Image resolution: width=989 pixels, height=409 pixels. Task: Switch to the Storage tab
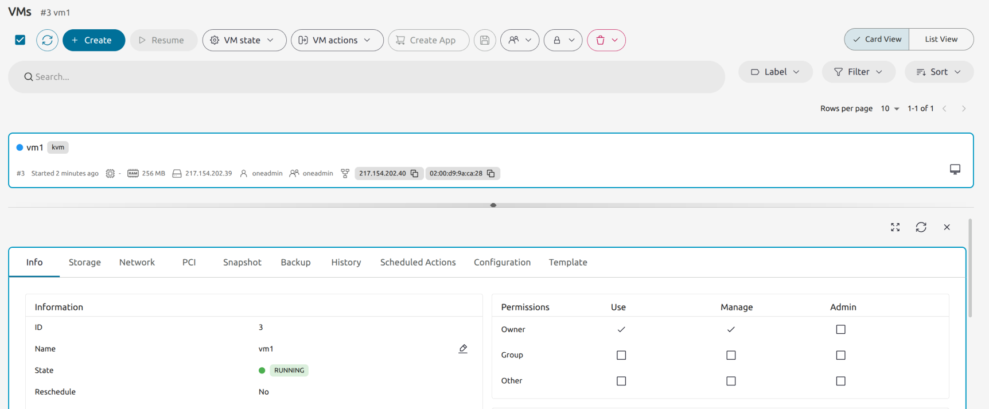click(x=84, y=262)
